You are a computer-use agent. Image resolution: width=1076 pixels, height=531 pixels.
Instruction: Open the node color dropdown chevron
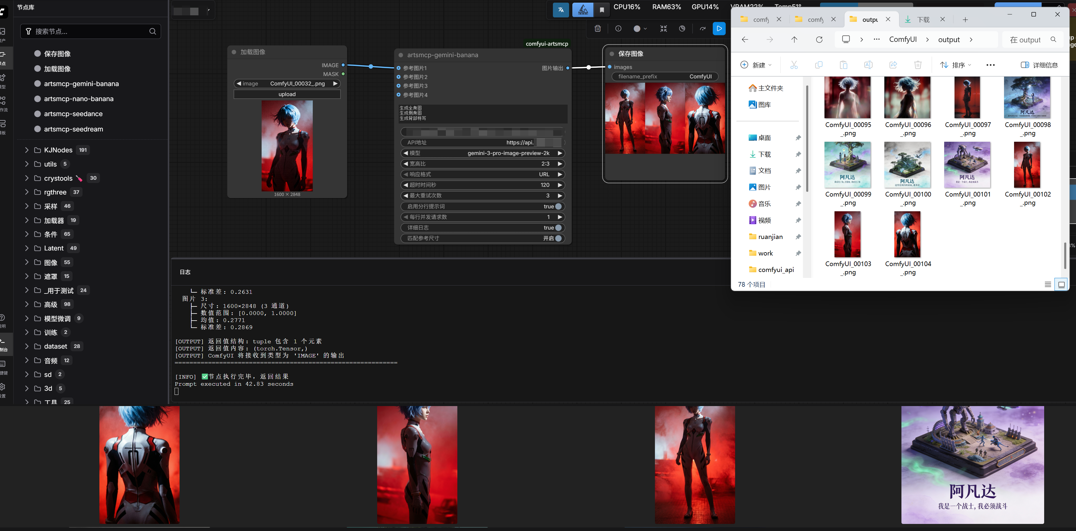(x=645, y=28)
